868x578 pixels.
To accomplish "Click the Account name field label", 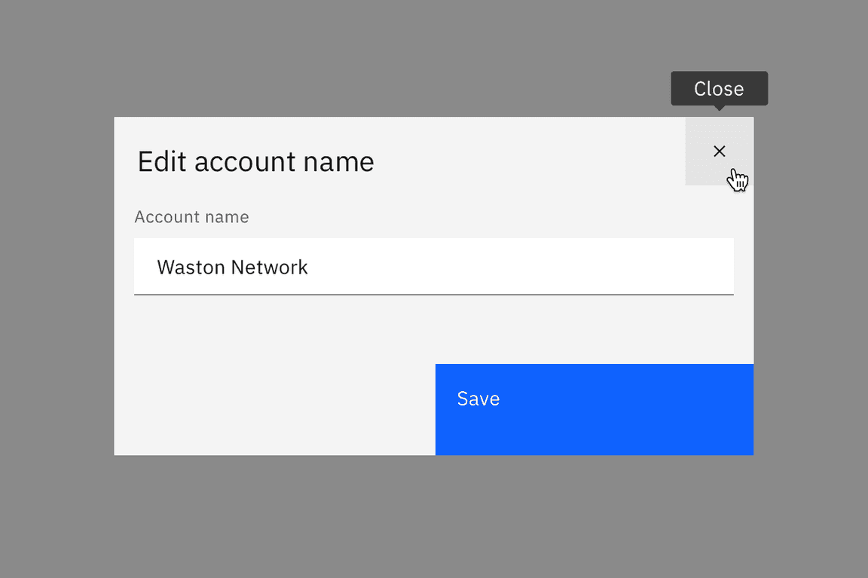I will coord(191,217).
